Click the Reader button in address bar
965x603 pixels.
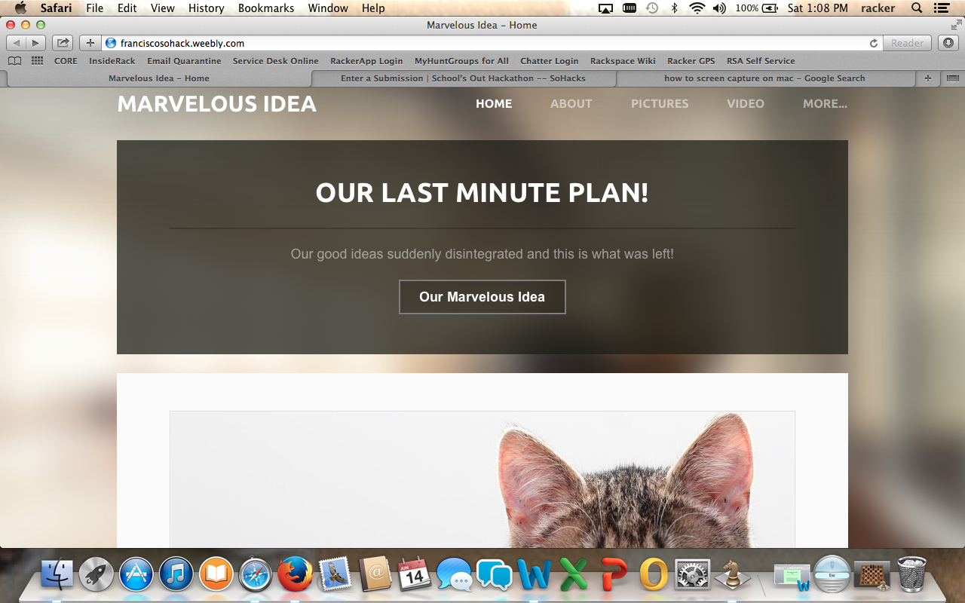pyautogui.click(x=907, y=43)
